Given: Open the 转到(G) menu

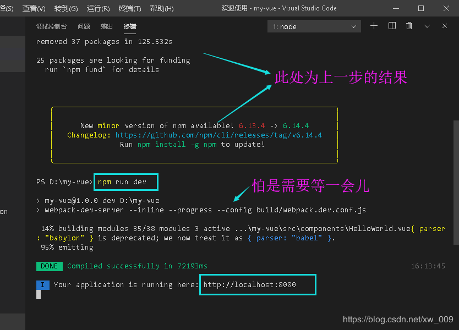Looking at the screenshot, I should point(66,8).
